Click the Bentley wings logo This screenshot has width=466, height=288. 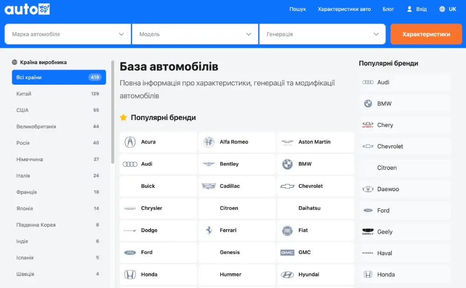[209, 164]
